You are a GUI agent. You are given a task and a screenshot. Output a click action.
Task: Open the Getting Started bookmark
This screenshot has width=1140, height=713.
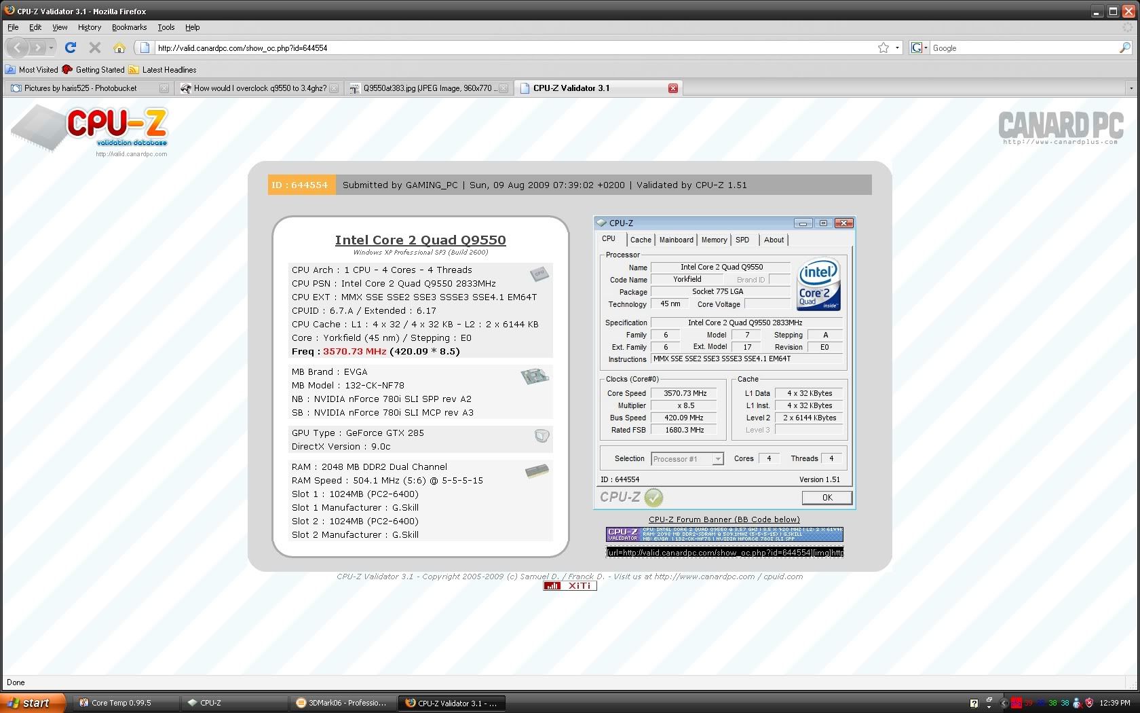(94, 69)
